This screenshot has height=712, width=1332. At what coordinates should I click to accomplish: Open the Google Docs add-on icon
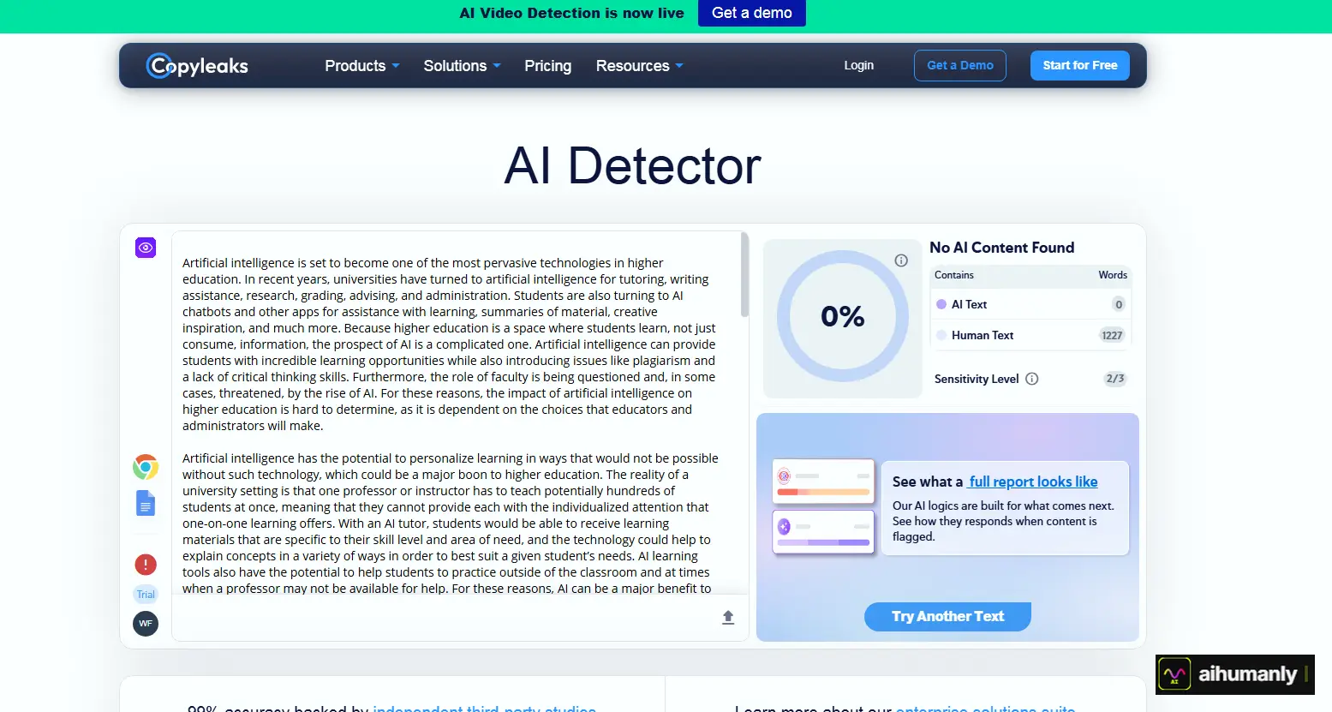click(x=146, y=503)
